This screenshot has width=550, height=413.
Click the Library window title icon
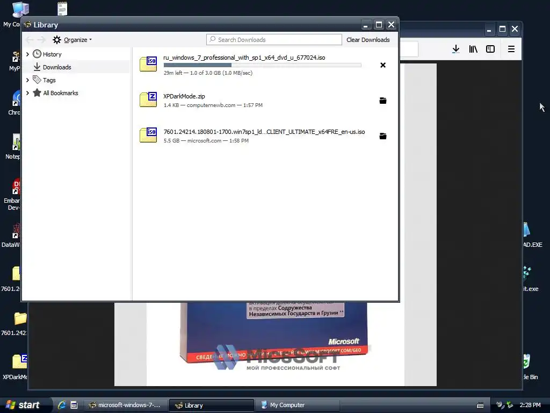pos(28,25)
